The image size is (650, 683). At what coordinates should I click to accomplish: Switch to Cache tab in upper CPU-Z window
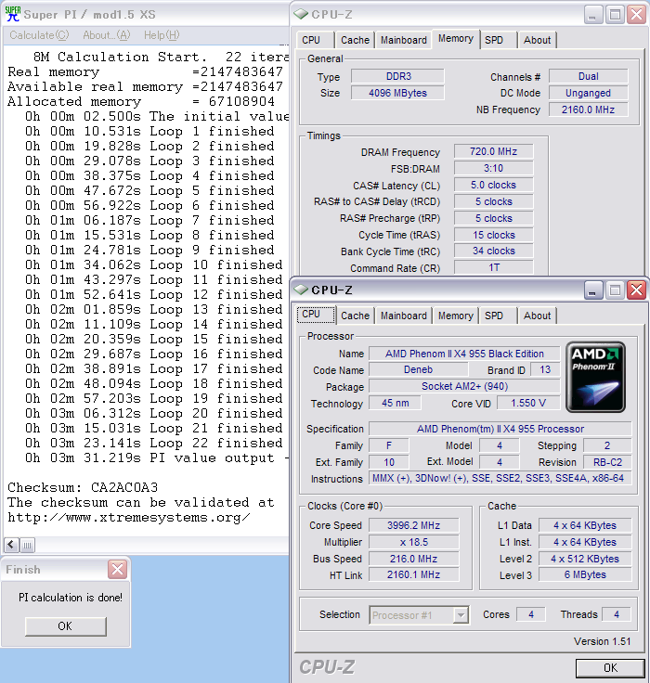click(x=355, y=40)
